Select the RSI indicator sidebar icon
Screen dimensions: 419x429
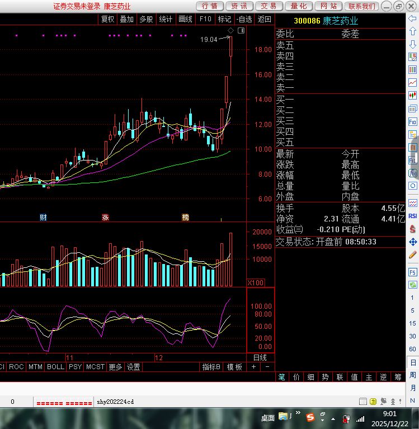pos(412,216)
